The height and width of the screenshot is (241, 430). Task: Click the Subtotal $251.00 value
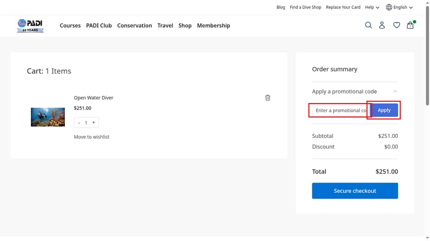(x=388, y=136)
